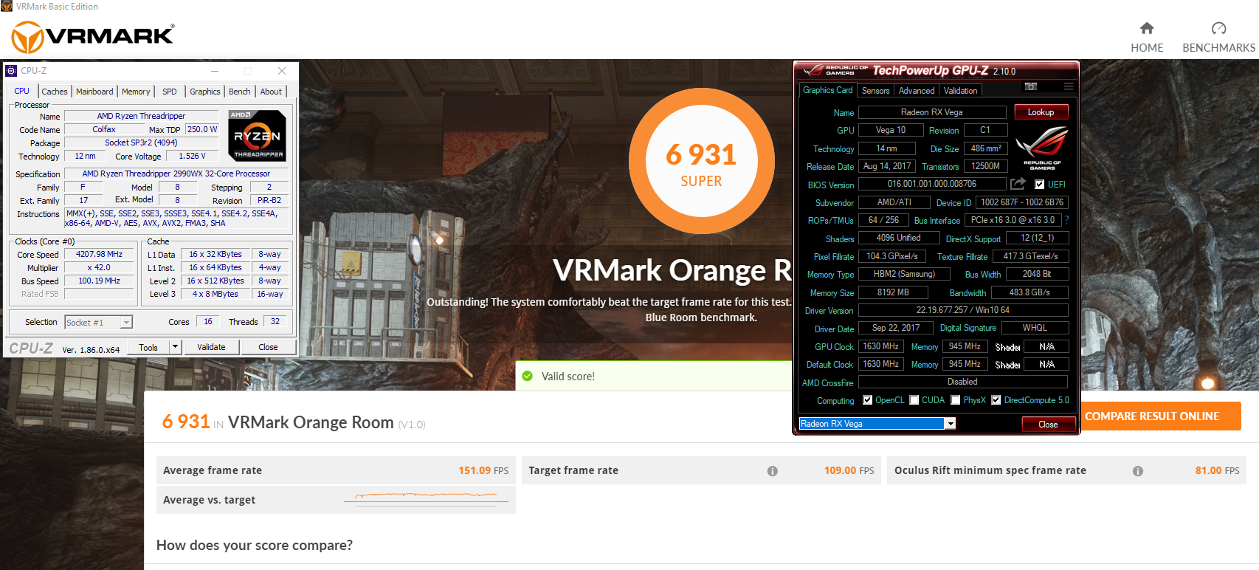Click the GPU-Z screenshot camera icon
Image resolution: width=1259 pixels, height=570 pixels.
point(1031,87)
